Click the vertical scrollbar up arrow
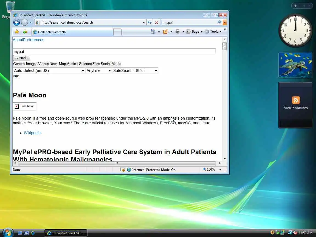Screen dimensions: 316x237 click(224, 40)
